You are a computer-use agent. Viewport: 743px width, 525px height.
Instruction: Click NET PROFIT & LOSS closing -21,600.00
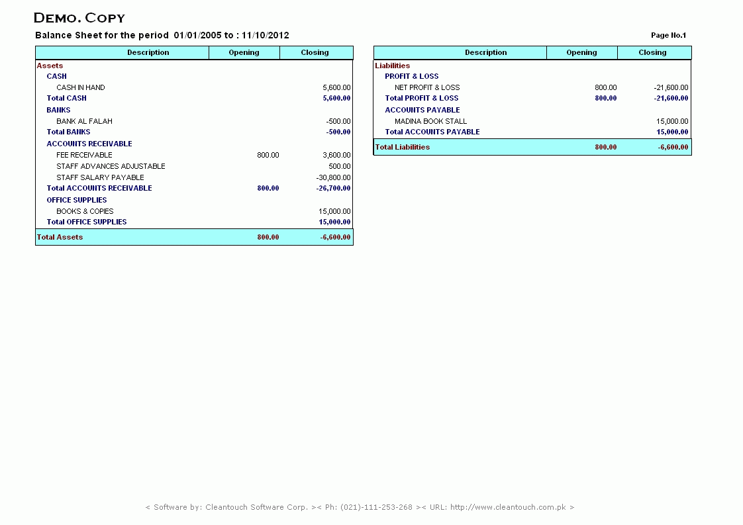coord(671,87)
